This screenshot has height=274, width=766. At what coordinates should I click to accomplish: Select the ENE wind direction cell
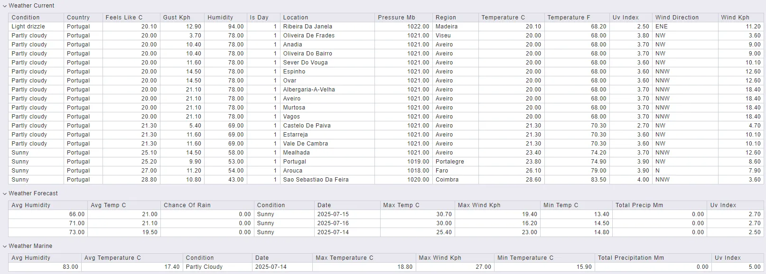point(685,27)
